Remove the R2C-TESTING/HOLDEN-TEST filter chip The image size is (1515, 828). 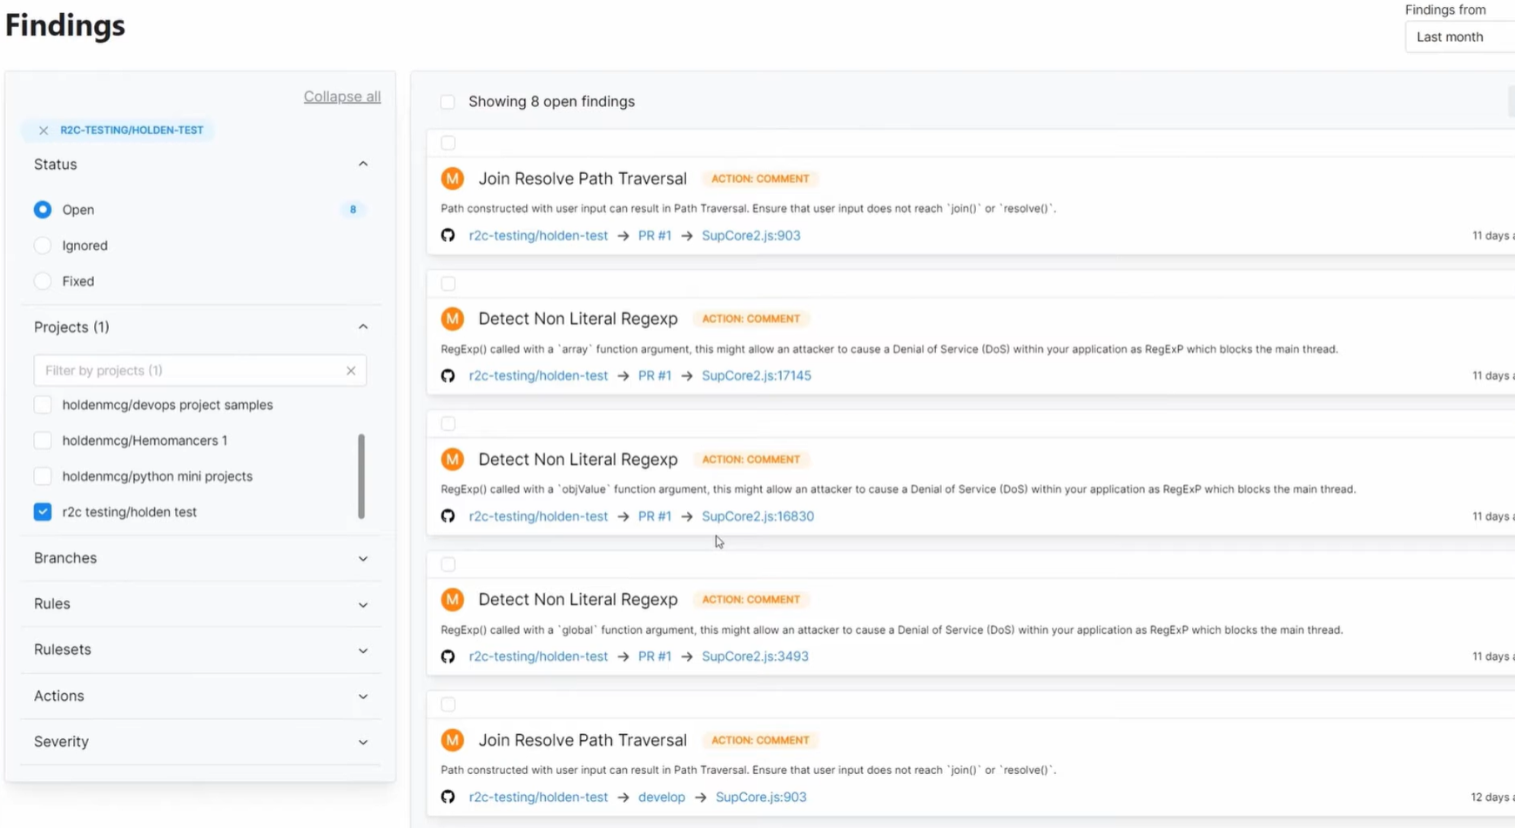[43, 130]
